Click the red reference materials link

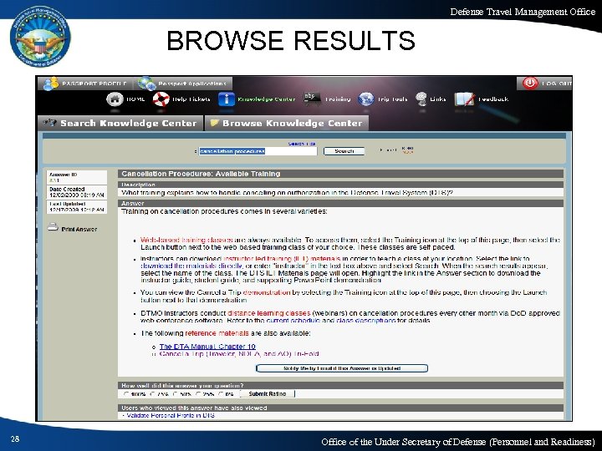coord(217,333)
